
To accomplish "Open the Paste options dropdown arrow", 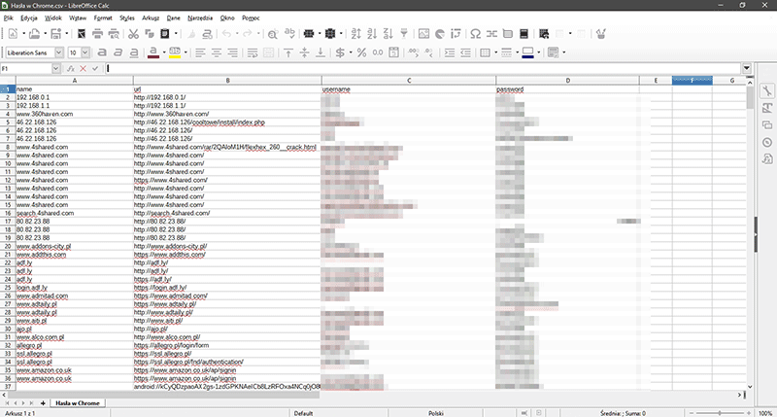I will click(x=176, y=34).
